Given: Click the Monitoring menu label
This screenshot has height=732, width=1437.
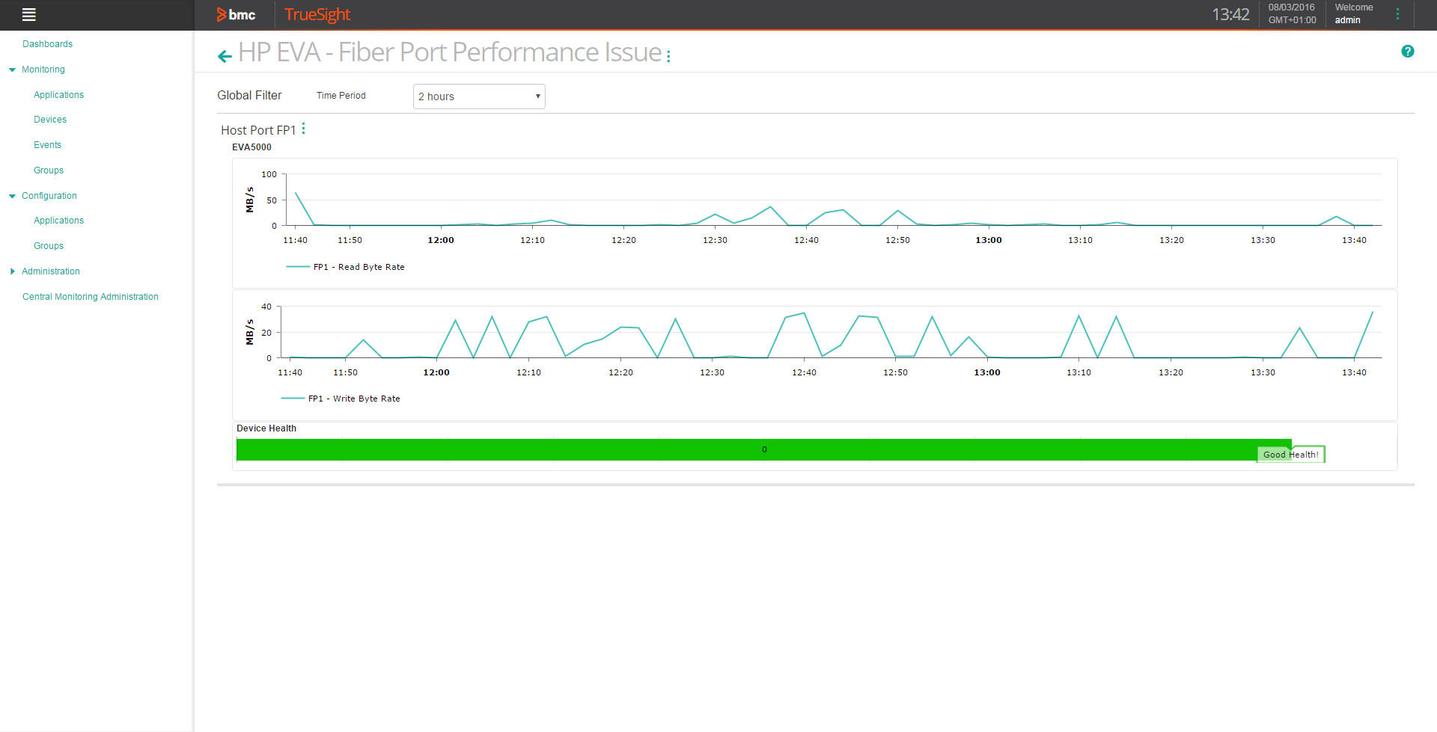Looking at the screenshot, I should pyautogui.click(x=43, y=70).
